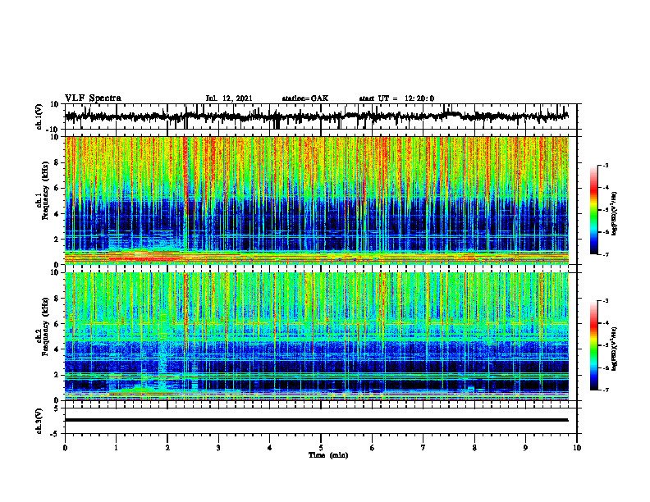The width and height of the screenshot is (650, 502).
Task: Click the 'VLF Spectra' plot title
Action: [93, 98]
